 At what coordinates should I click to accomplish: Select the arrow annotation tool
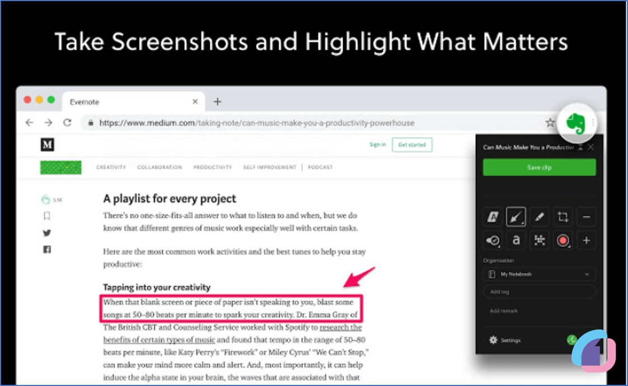tap(516, 217)
